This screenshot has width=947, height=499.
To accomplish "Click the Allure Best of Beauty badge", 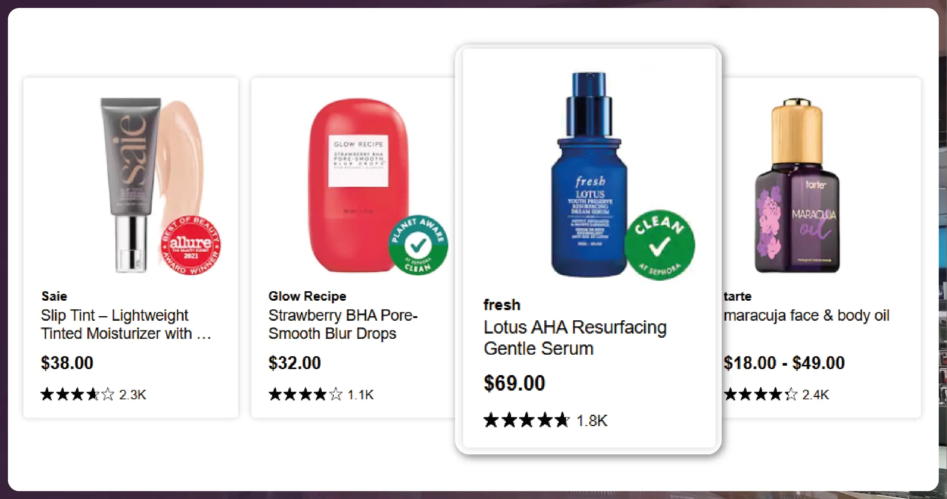I will click(191, 246).
